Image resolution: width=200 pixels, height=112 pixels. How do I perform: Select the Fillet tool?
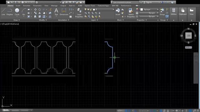tap(44, 13)
